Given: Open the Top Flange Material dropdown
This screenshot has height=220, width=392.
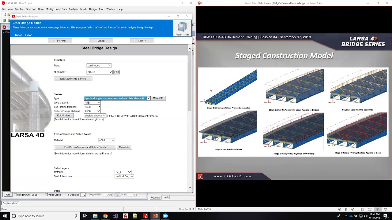Looking at the screenshot, I should 92,107.
